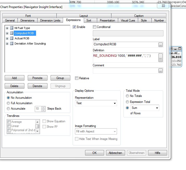Switch to the Number tab

[x=159, y=20]
